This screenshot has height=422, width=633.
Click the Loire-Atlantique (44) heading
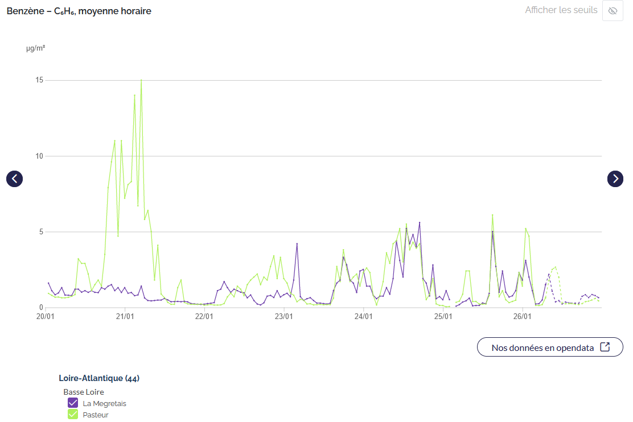99,378
